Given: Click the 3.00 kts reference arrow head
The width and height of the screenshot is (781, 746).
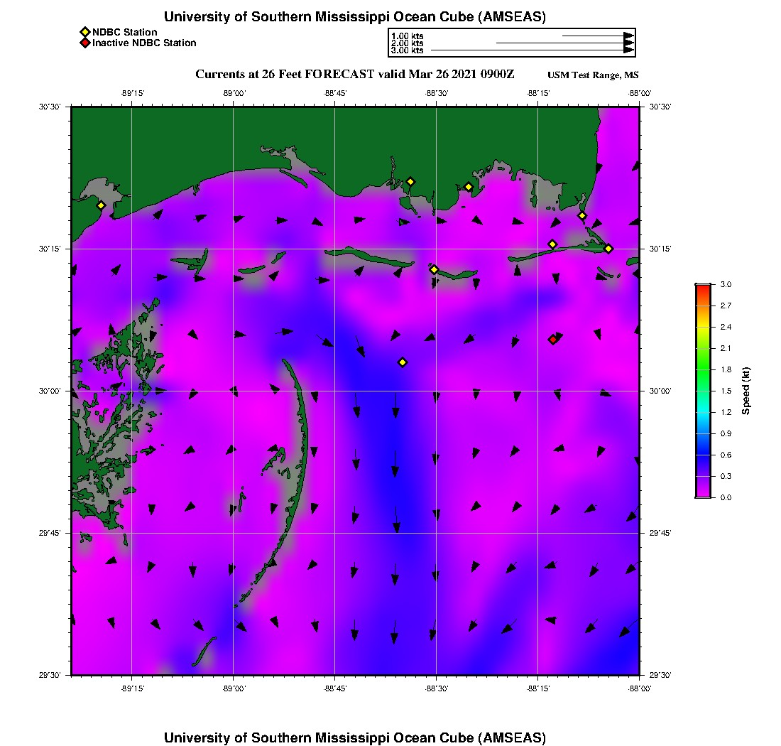Looking at the screenshot, I should point(628,50).
